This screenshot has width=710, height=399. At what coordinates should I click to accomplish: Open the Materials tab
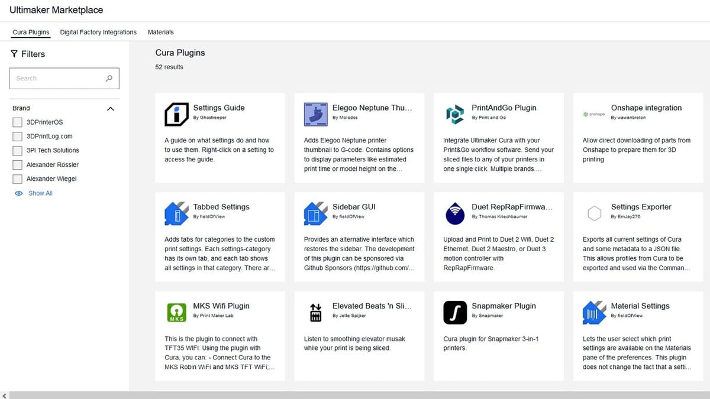click(161, 32)
